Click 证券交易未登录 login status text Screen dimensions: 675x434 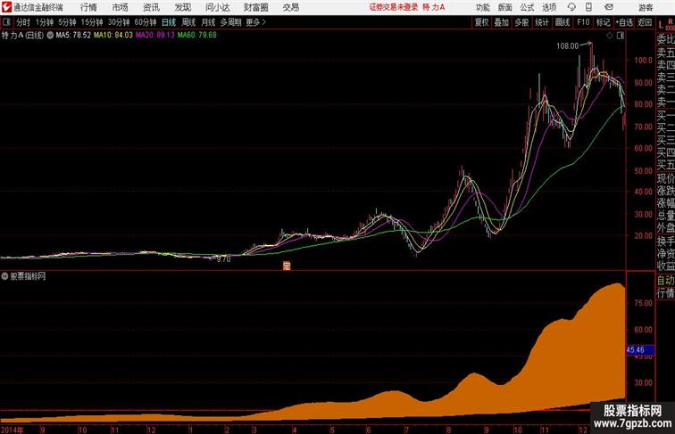394,7
